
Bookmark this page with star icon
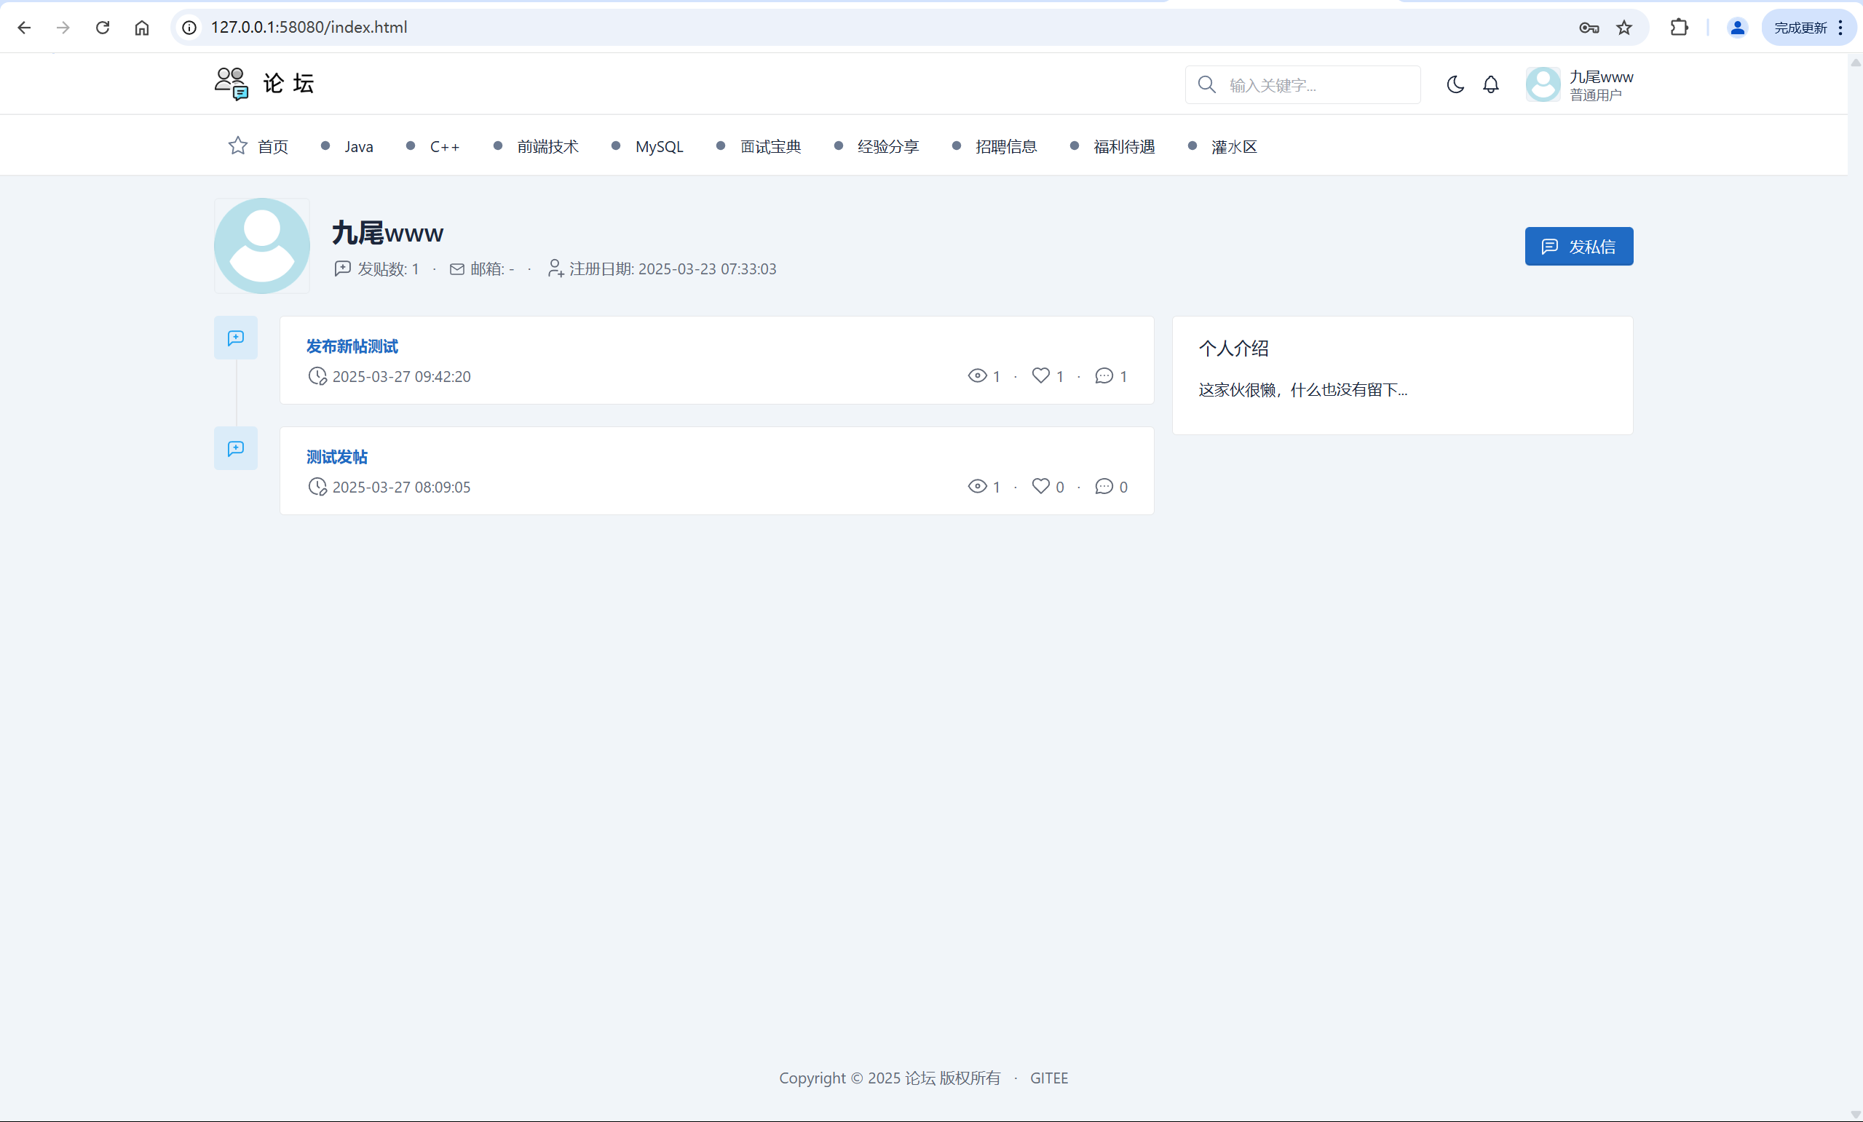point(1624,28)
